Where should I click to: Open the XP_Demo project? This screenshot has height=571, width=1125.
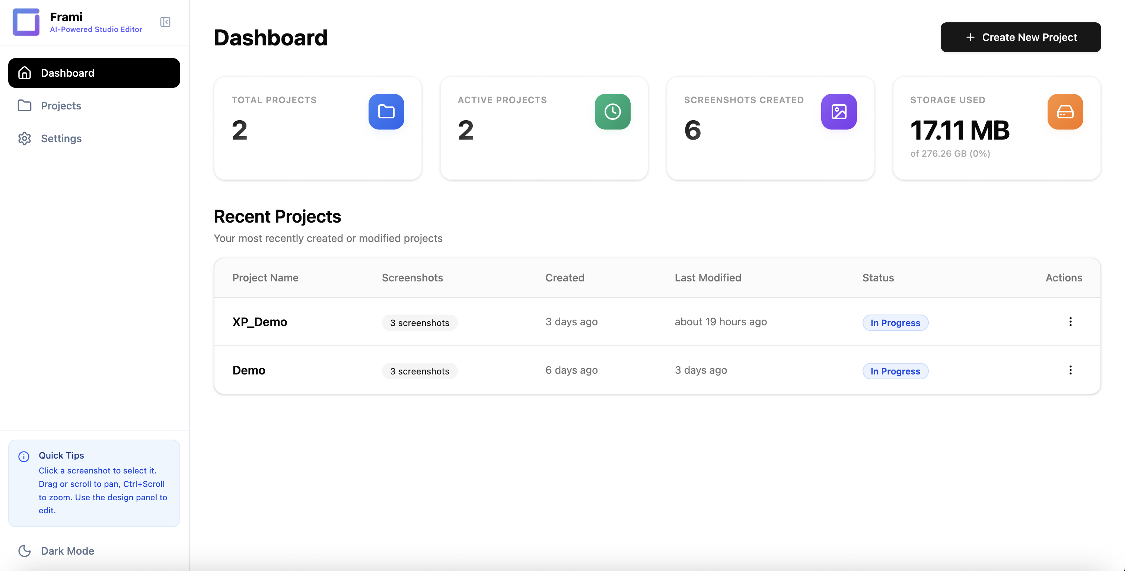tap(259, 322)
